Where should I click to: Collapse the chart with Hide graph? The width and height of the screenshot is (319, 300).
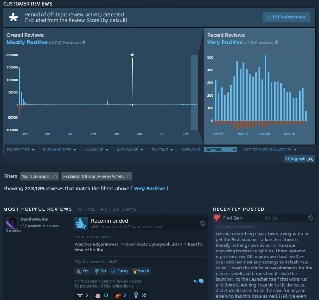(x=299, y=159)
